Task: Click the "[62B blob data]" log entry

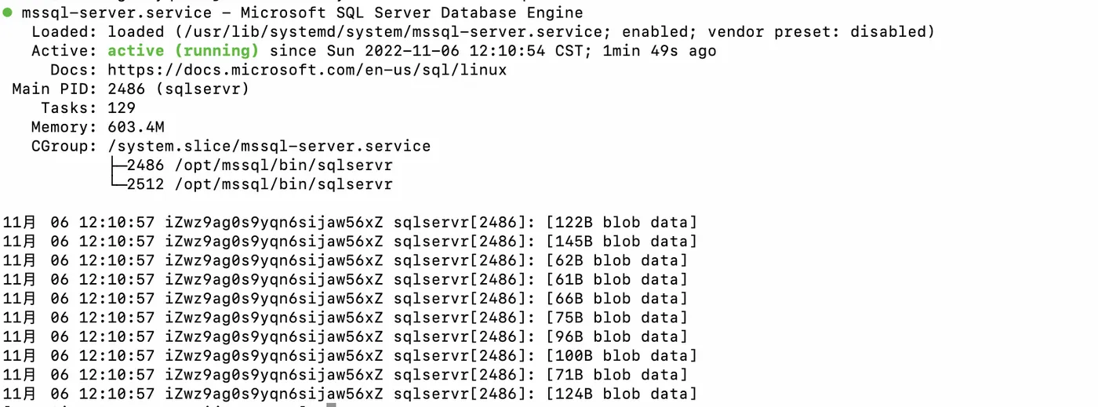Action: click(x=616, y=260)
